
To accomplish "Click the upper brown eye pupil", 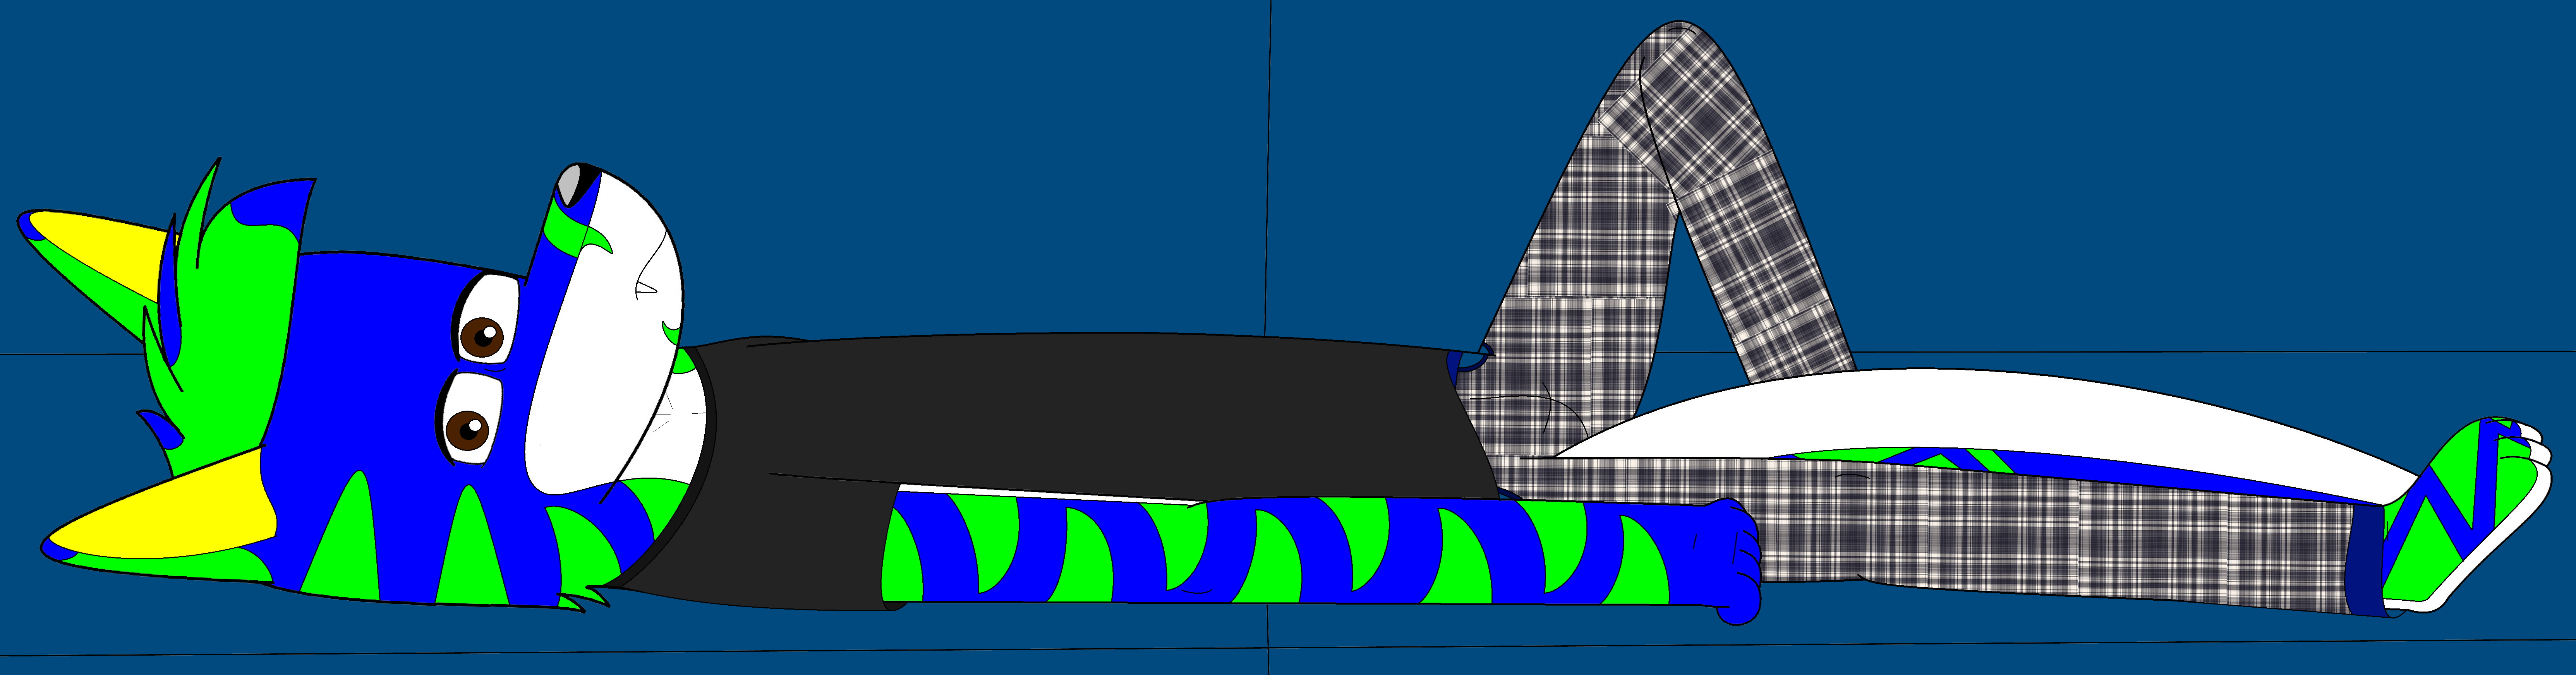I will (483, 337).
